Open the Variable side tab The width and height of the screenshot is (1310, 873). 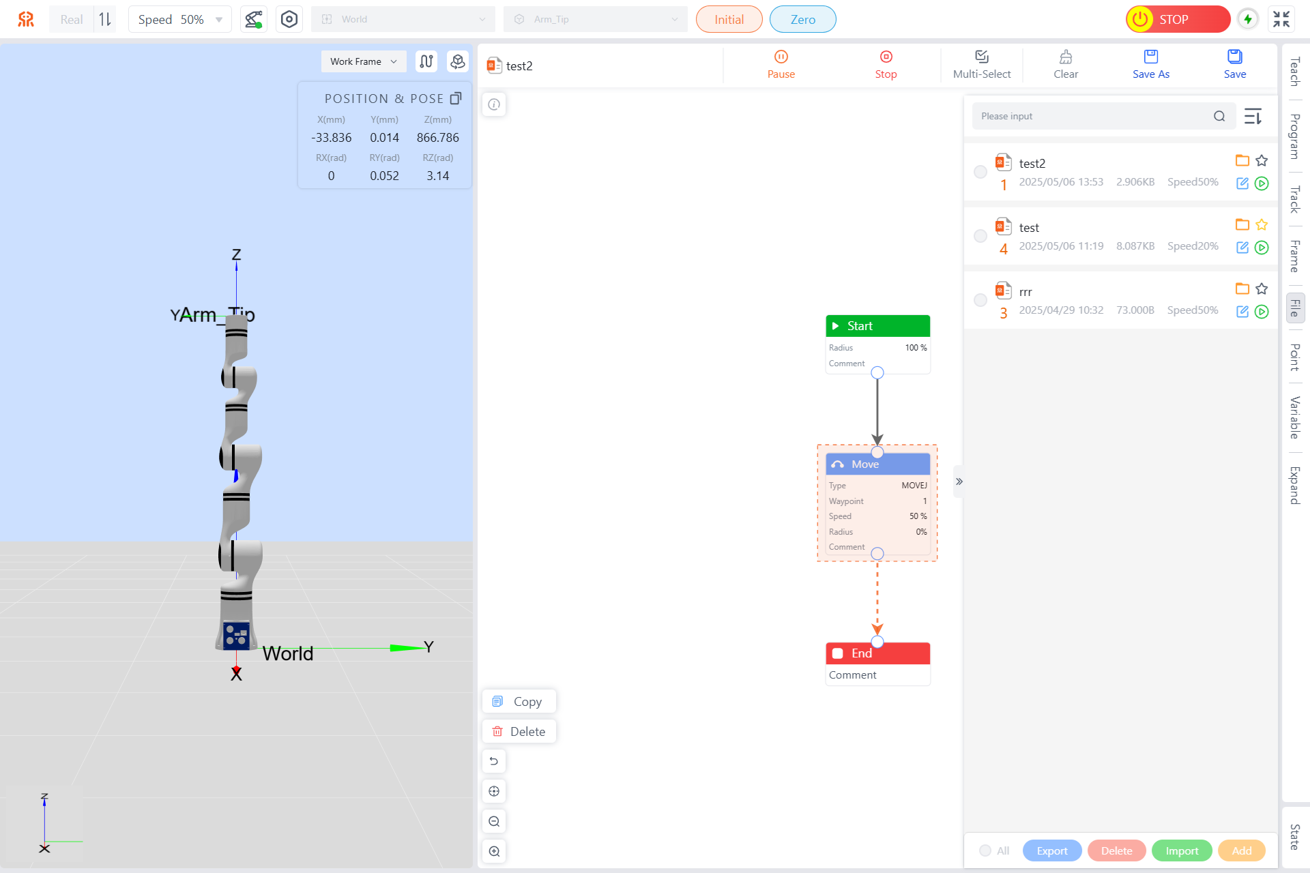[x=1294, y=417]
